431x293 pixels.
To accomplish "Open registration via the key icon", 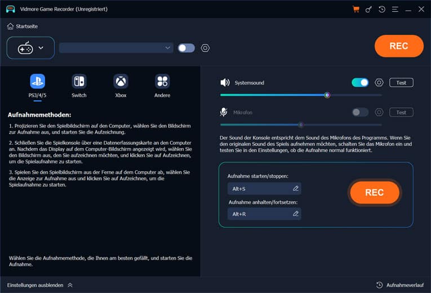I will (369, 10).
